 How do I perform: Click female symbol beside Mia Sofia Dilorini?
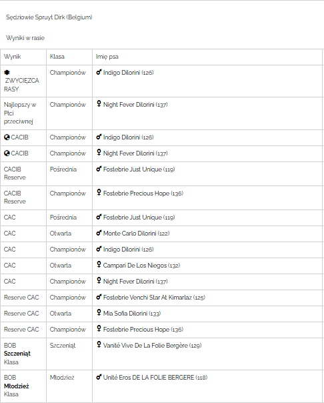[99, 312]
